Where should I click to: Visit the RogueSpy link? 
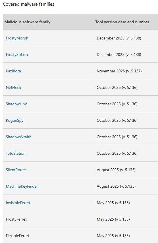click(14, 120)
